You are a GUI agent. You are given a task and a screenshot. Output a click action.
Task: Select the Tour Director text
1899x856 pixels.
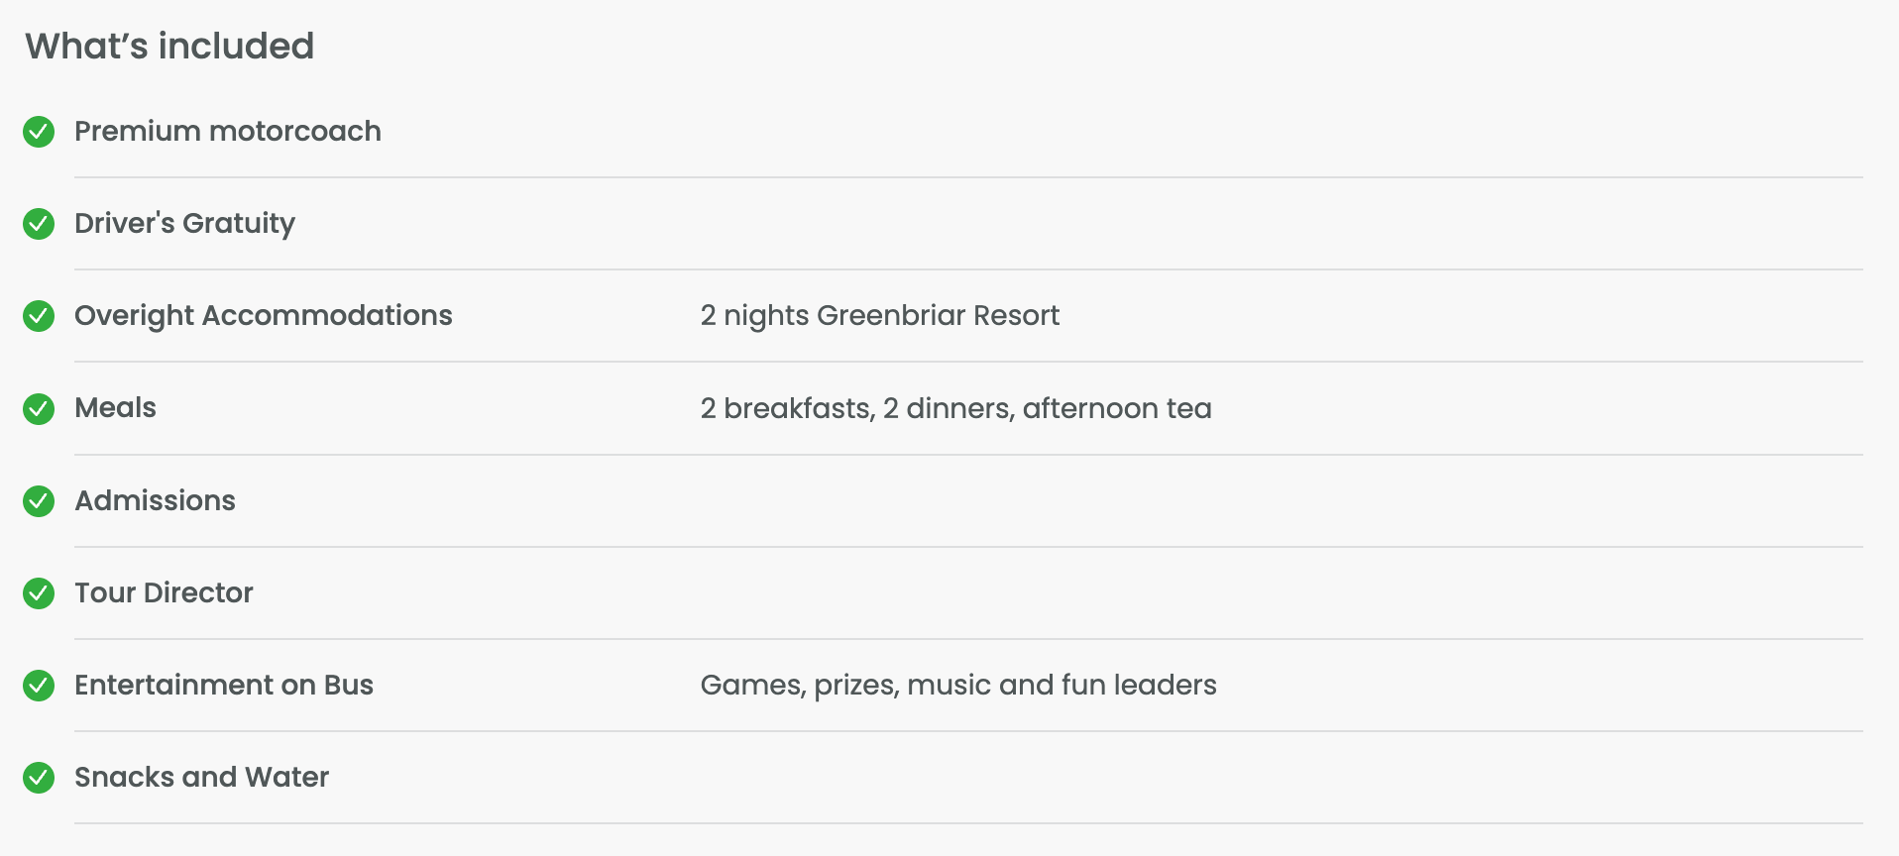[x=164, y=592]
